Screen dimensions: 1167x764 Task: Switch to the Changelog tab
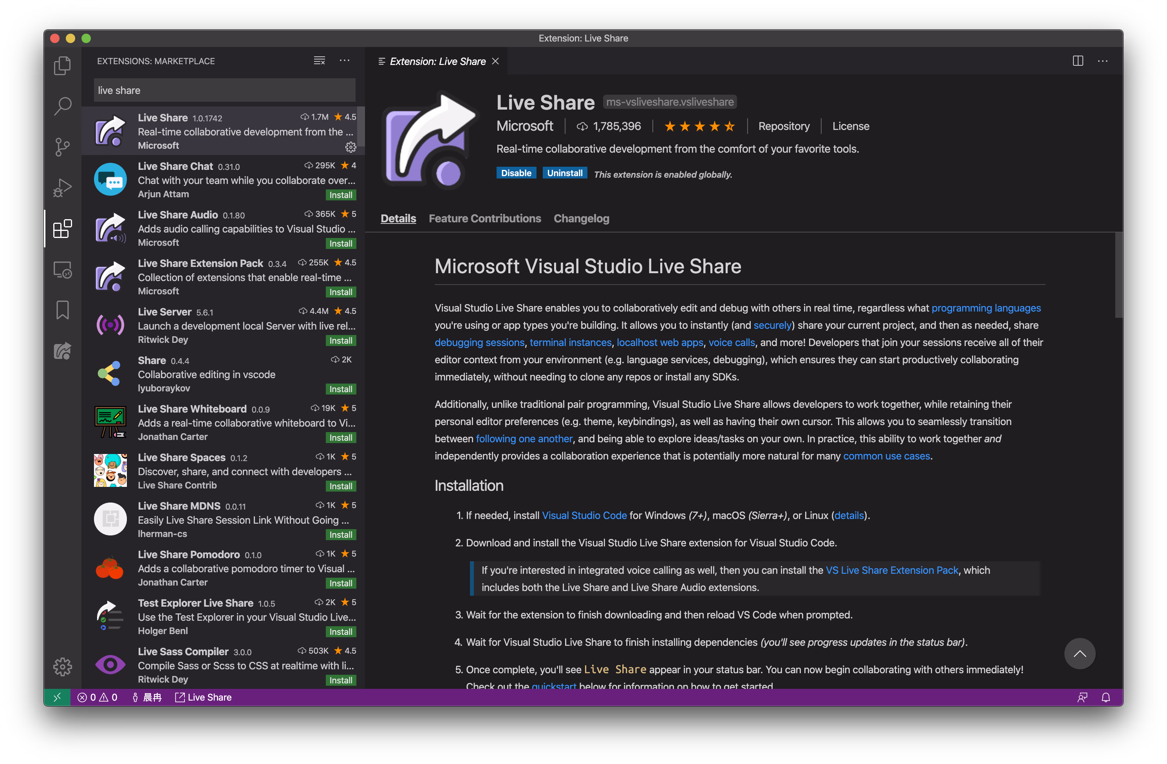[x=581, y=218]
